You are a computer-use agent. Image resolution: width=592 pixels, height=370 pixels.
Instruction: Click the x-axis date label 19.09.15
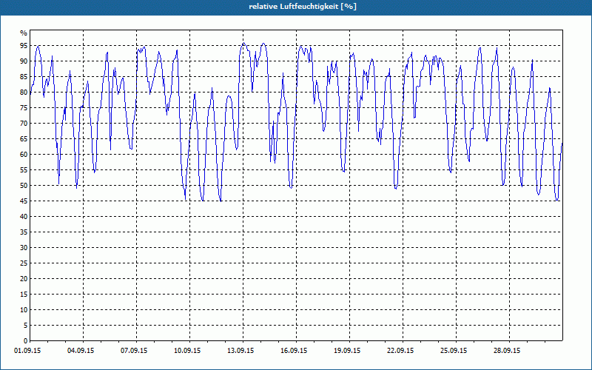click(x=347, y=351)
